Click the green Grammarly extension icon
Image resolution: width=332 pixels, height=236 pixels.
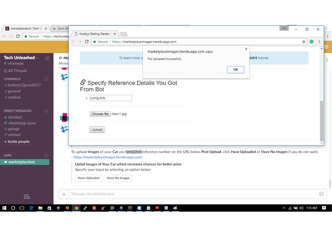click(311, 42)
